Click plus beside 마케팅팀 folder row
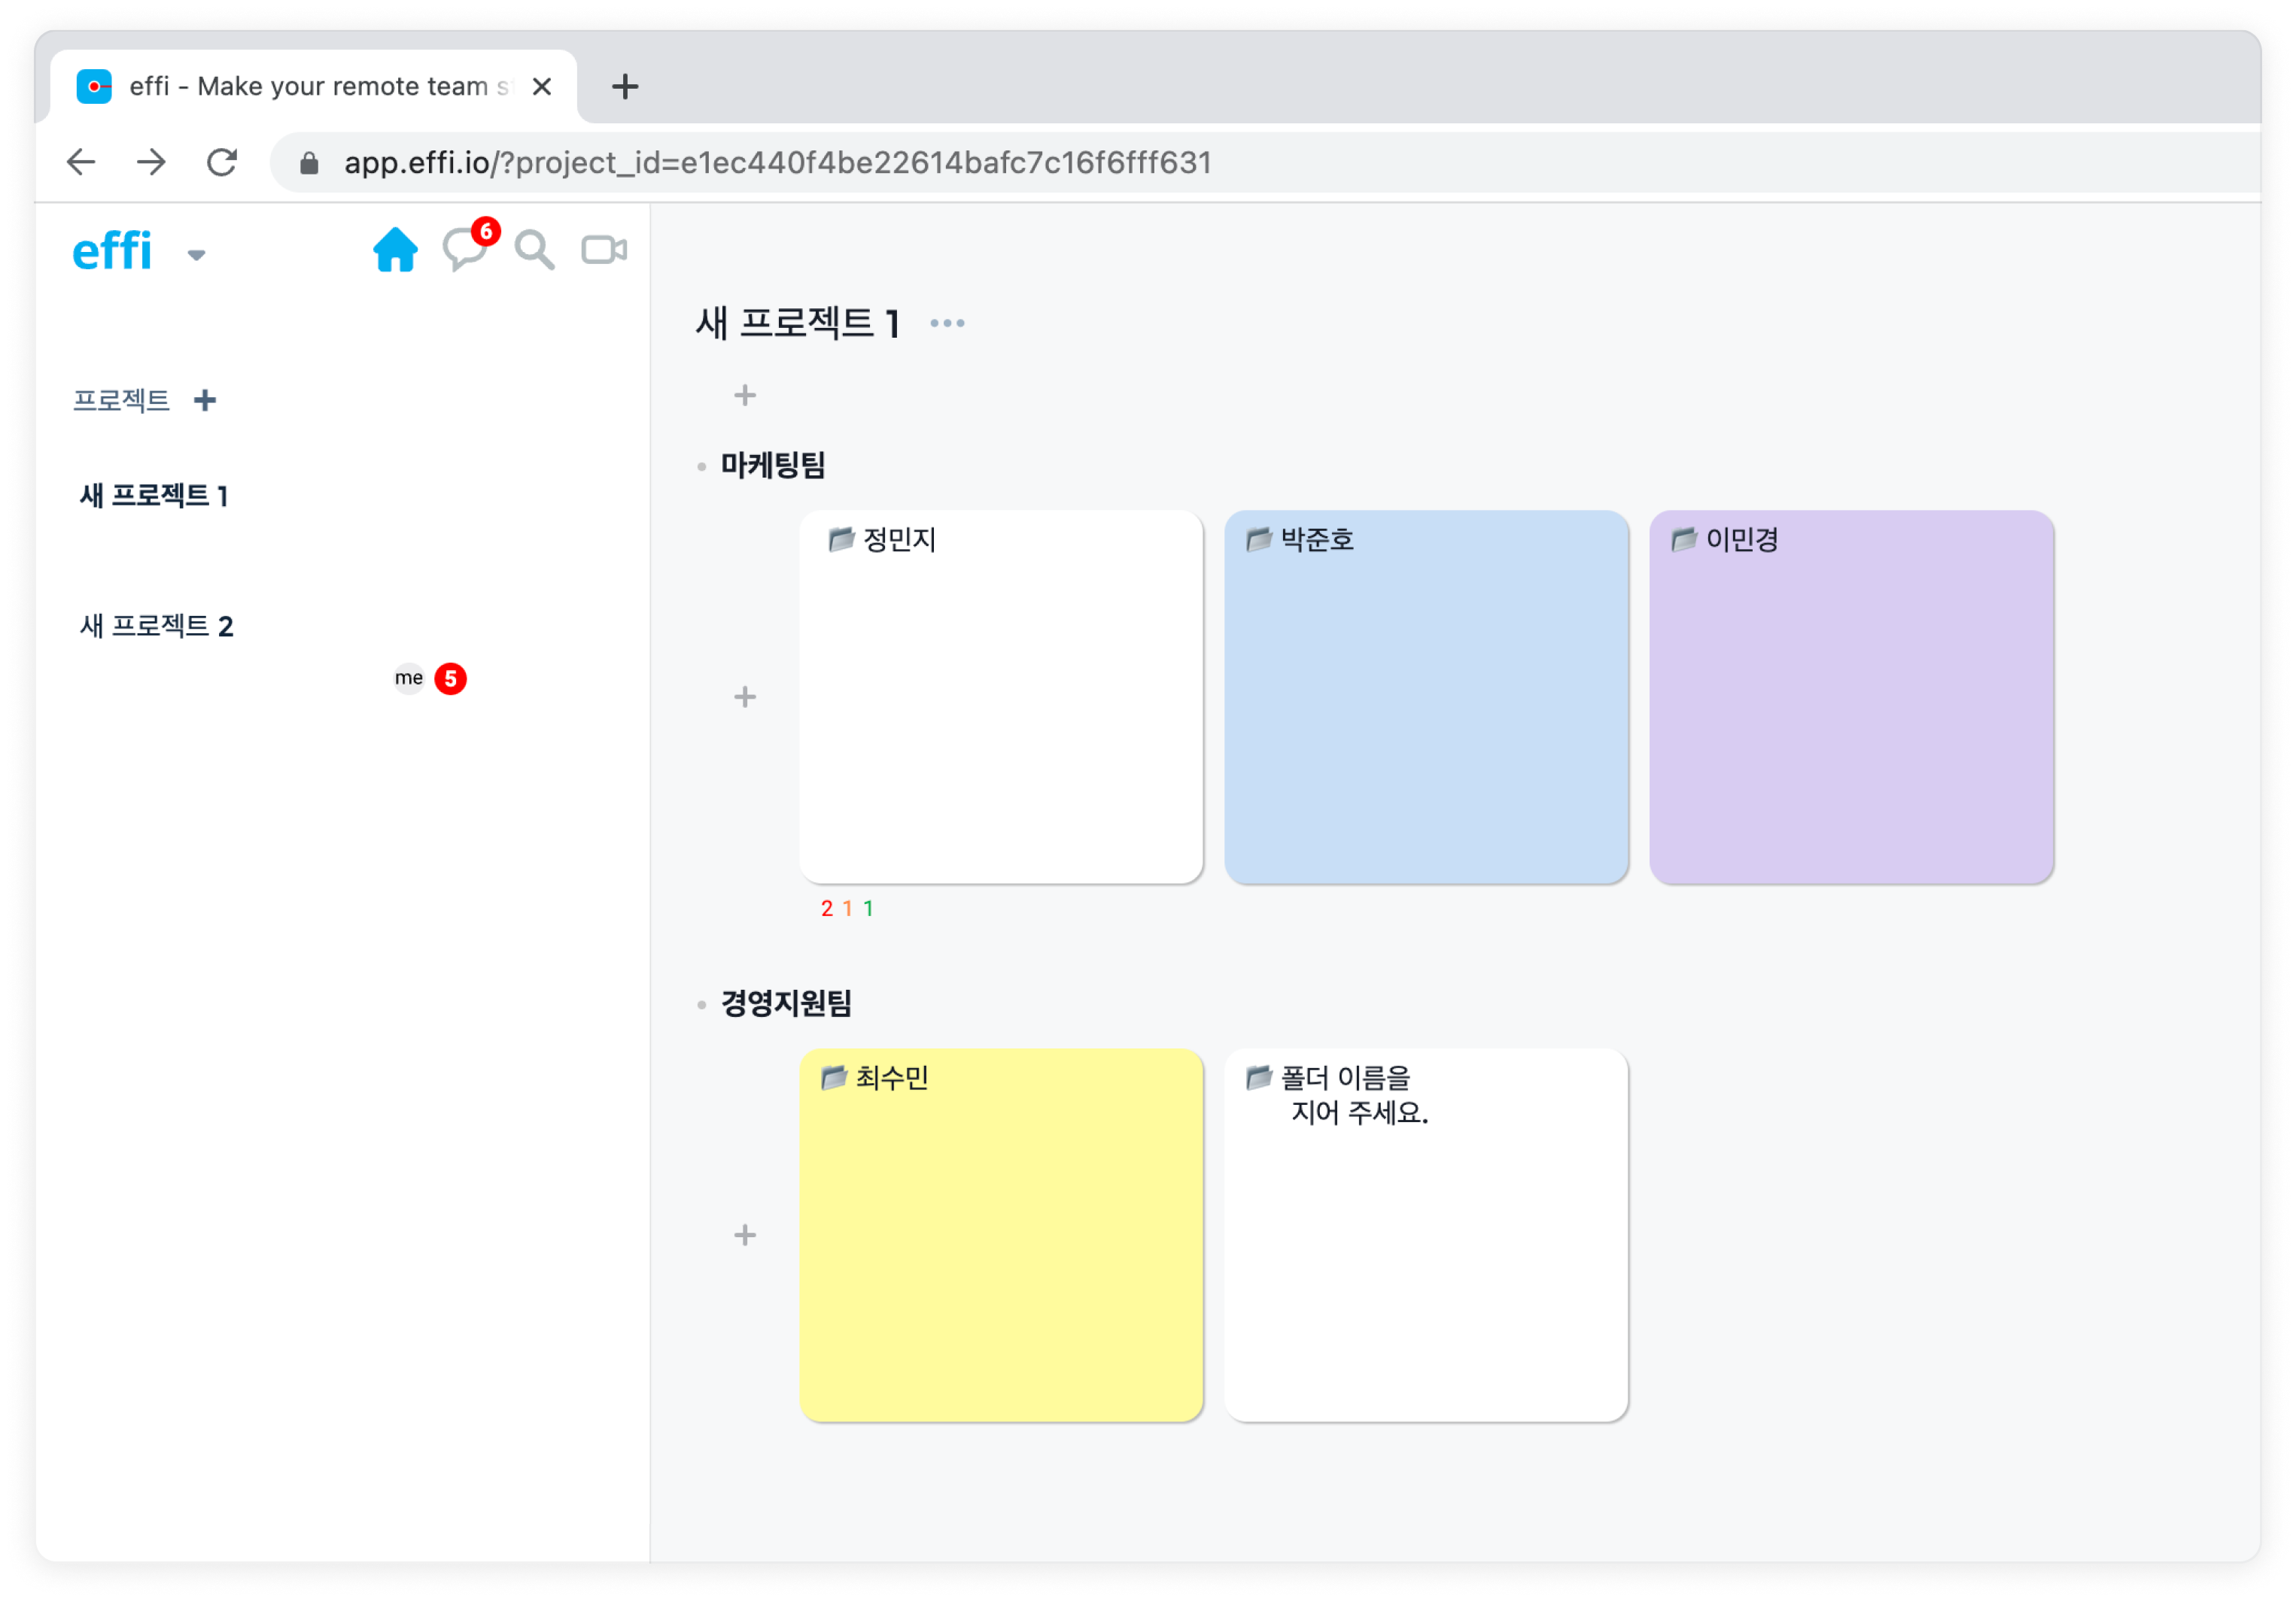 click(x=745, y=696)
